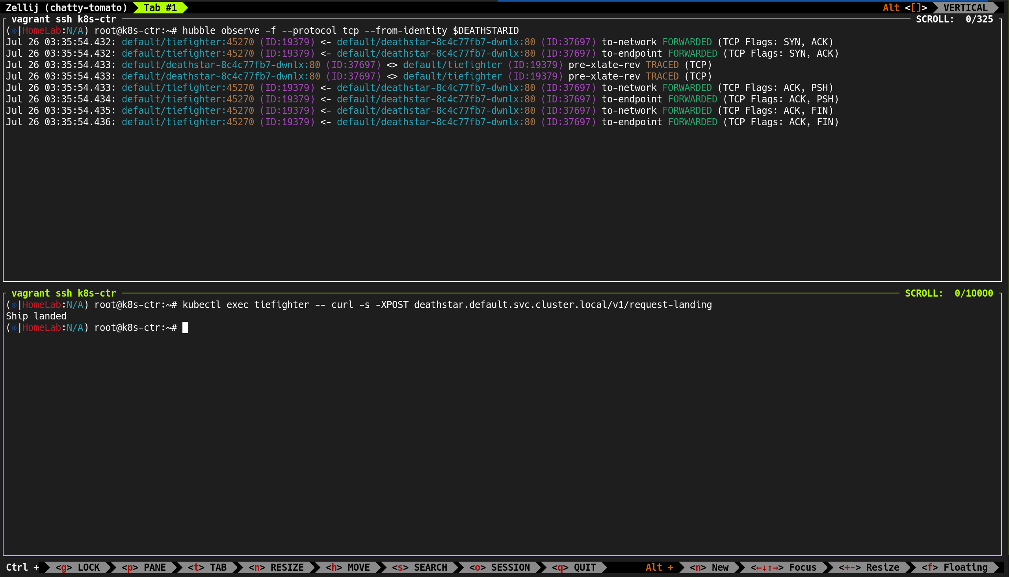Activate the <p> PANE mode
1009x577 pixels.
[x=144, y=567]
